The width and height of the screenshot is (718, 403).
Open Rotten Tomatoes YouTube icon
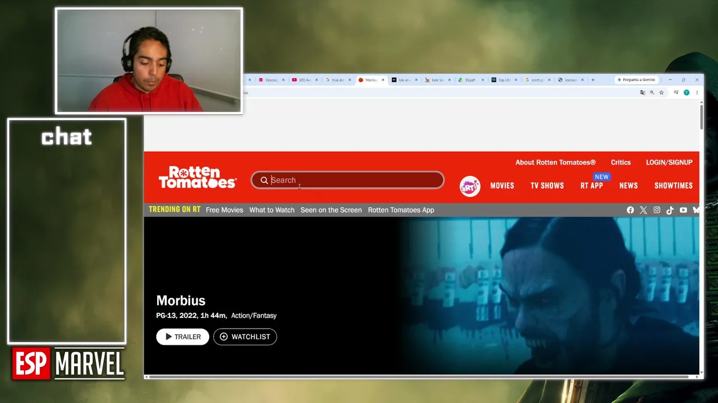click(x=683, y=210)
